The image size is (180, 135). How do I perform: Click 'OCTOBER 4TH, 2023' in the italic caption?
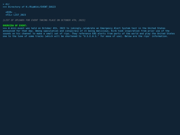[72, 20]
